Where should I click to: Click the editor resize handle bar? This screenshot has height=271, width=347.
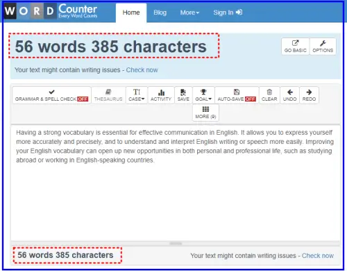point(176,243)
